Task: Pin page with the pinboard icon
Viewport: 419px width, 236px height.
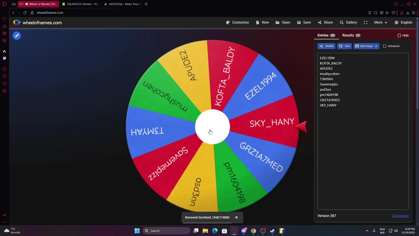Action: (370, 13)
